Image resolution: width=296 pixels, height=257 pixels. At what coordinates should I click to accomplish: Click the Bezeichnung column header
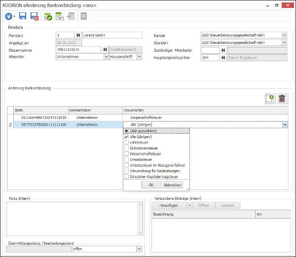pyautogui.click(x=203, y=214)
